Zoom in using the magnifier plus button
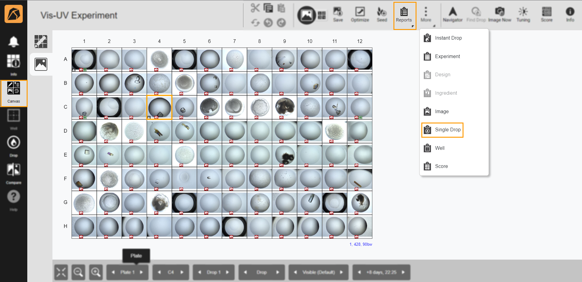582x282 pixels. pos(96,272)
